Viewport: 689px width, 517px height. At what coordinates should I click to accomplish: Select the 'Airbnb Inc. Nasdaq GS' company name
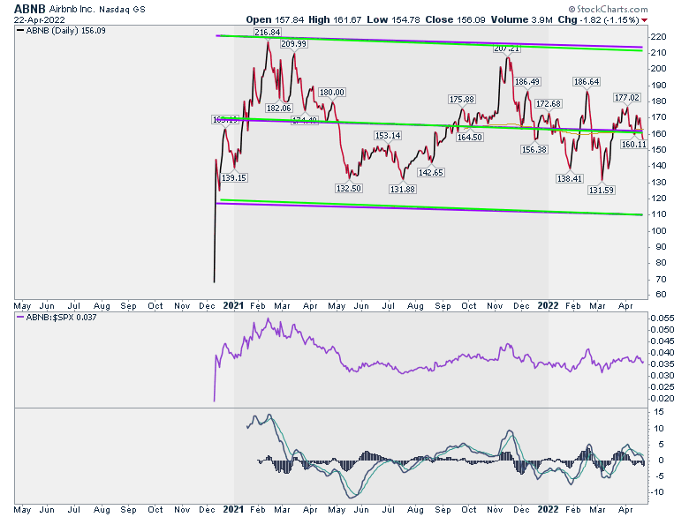pyautogui.click(x=97, y=9)
